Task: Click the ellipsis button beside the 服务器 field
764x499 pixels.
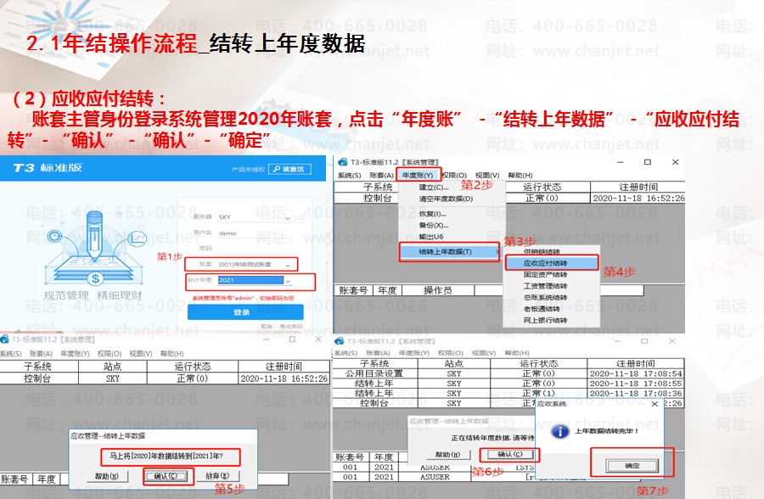Action: 300,219
